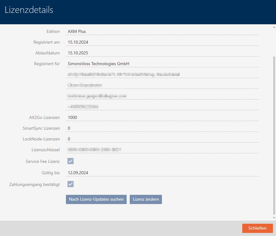
Task: Select the blurred Lizenzschlüssel field
Action: tap(163, 150)
